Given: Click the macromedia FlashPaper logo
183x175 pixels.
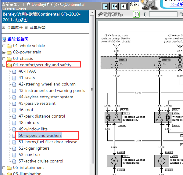Looking at the screenshot, I should coord(111,14).
